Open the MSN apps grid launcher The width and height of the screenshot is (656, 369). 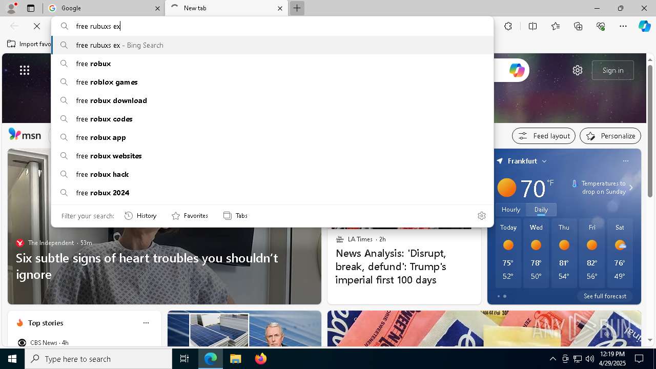click(25, 70)
